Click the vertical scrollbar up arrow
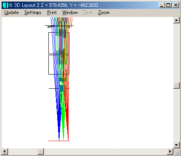The width and height of the screenshot is (181, 156). click(177, 21)
